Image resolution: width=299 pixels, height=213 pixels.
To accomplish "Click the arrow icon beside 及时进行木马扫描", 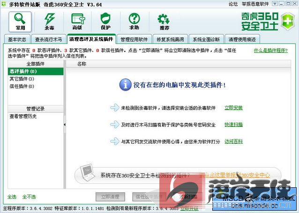I will [115, 125].
